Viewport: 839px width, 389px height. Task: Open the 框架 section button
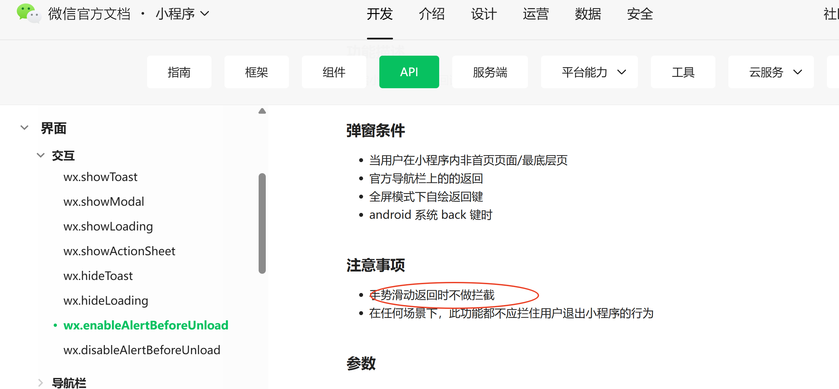[x=256, y=72]
